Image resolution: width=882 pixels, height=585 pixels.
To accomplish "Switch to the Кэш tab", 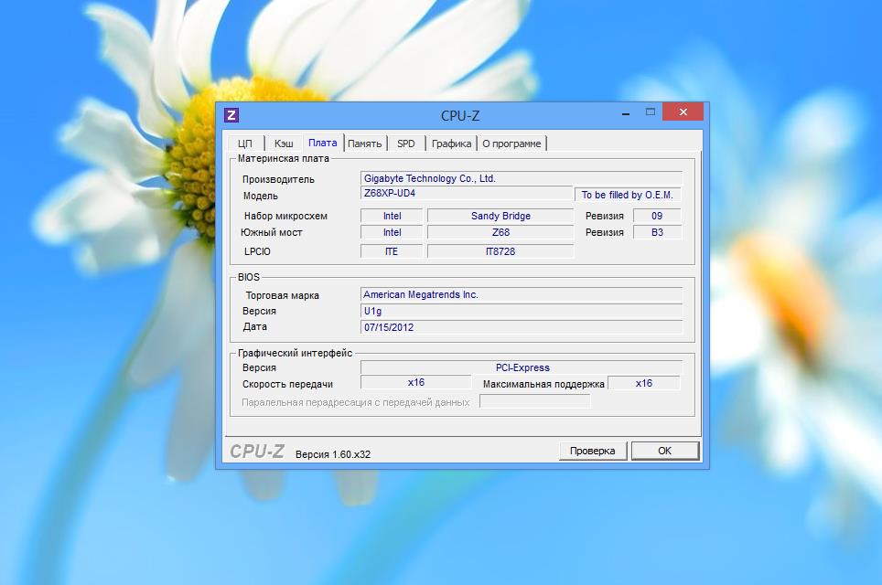I will (x=284, y=144).
